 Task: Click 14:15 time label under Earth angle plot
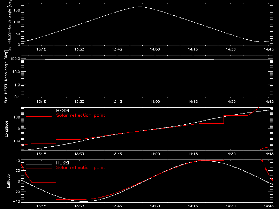click(x=193, y=49)
